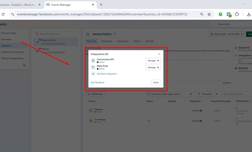Open the Dec 8, 2025 - Jan 4, 2026 date range dropdown
This screenshot has height=152, width=252.
tap(226, 34)
